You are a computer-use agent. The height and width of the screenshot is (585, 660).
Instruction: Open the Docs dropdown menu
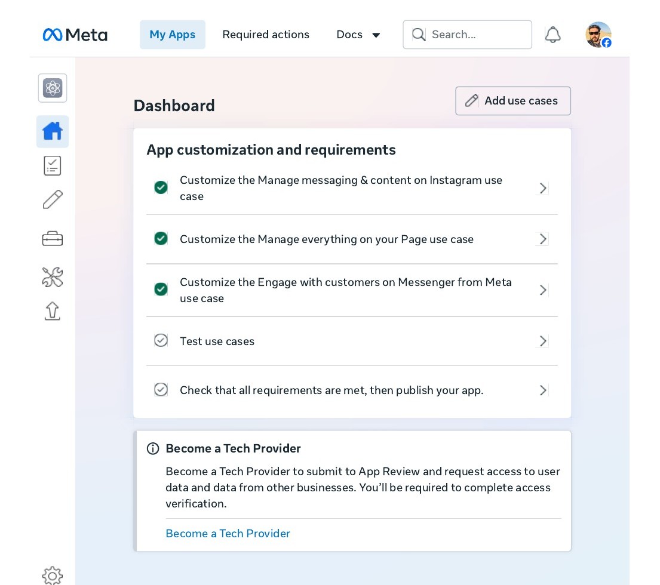358,35
